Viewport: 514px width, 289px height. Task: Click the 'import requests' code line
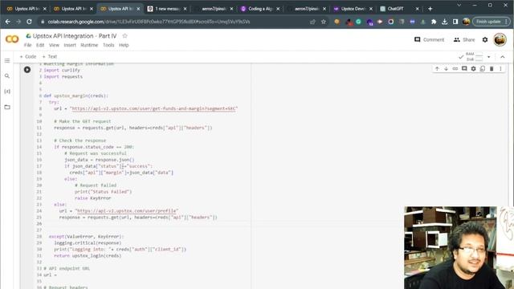click(63, 76)
